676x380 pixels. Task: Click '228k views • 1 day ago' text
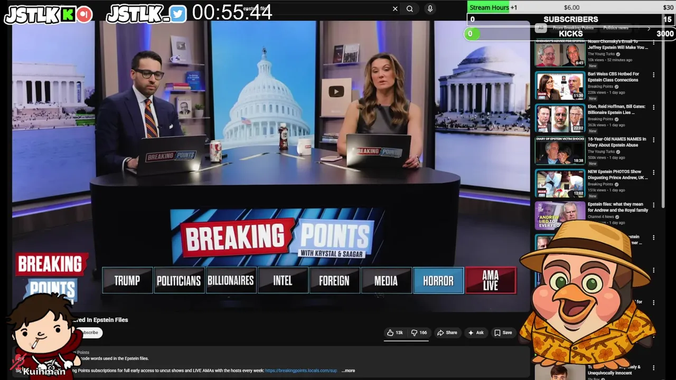(606, 92)
